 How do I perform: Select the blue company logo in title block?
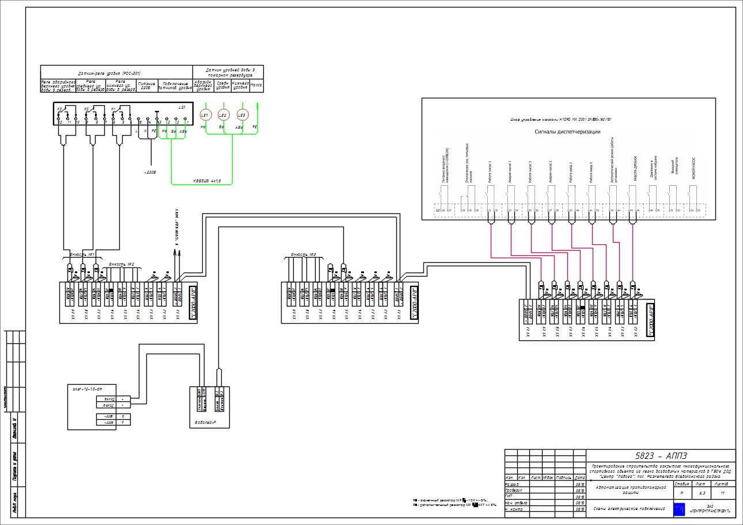(x=680, y=509)
